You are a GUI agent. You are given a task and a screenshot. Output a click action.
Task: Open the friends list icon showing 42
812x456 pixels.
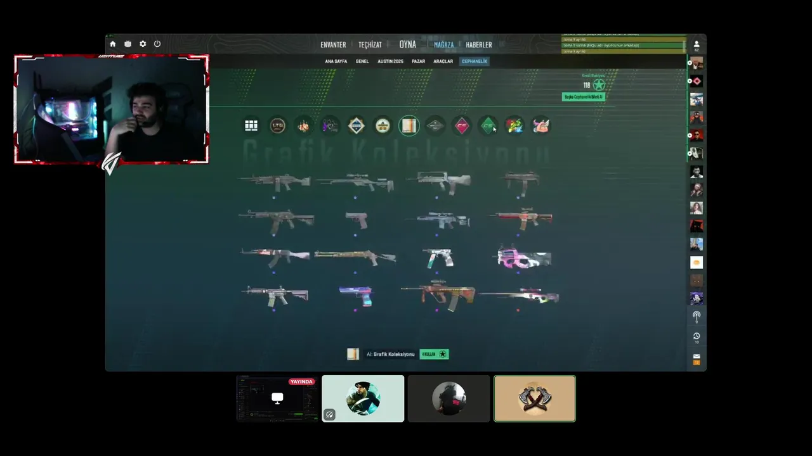(697, 46)
